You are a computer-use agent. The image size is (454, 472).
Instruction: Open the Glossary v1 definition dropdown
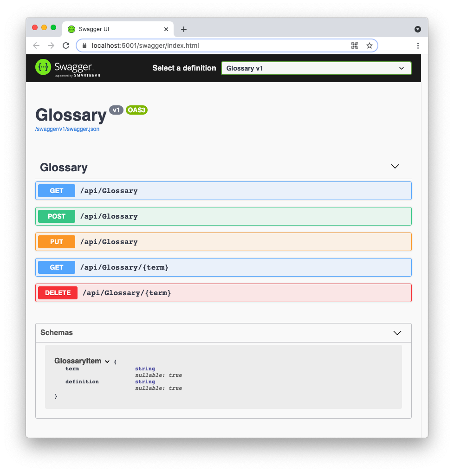(316, 68)
